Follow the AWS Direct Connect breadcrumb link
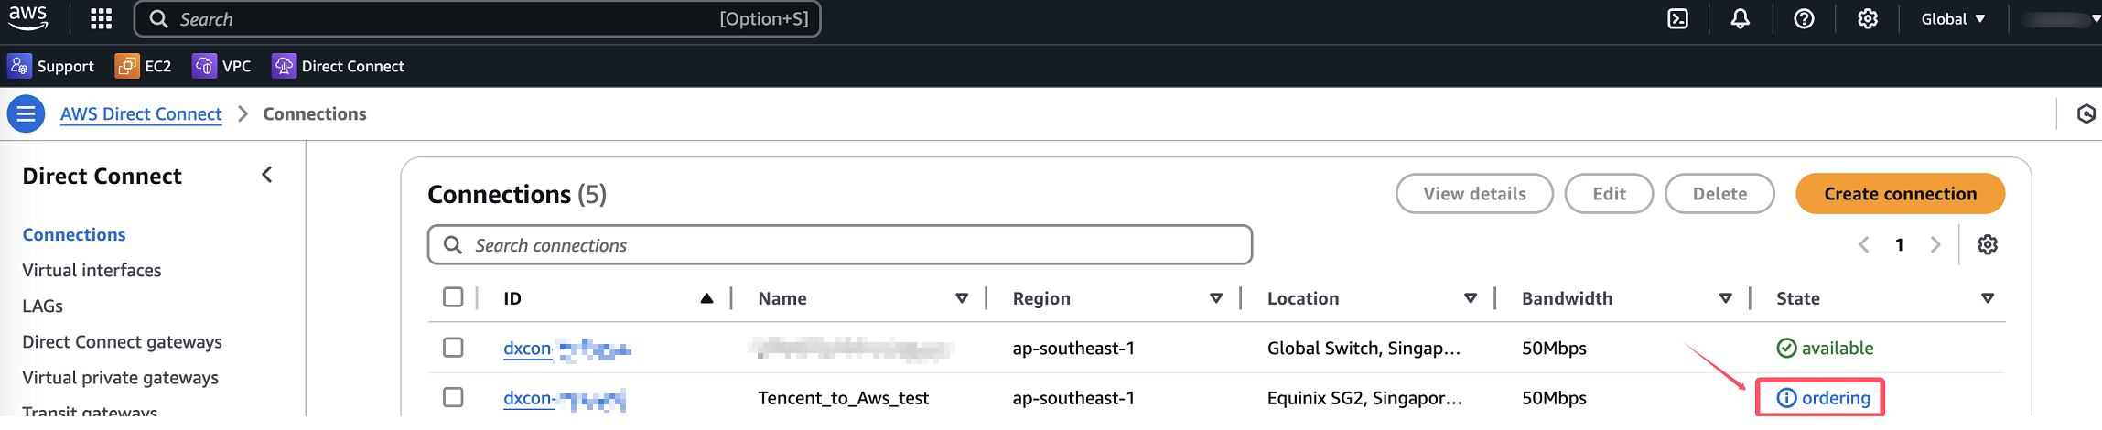 141,113
